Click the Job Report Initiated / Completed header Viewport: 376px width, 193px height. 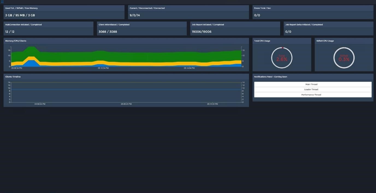[x=208, y=25]
